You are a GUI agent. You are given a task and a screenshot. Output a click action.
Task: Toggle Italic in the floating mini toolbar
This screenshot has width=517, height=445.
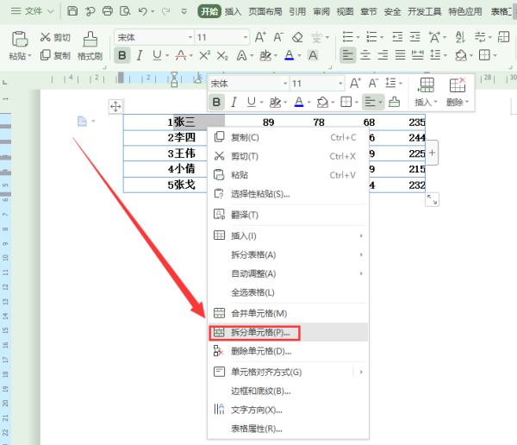tap(234, 103)
